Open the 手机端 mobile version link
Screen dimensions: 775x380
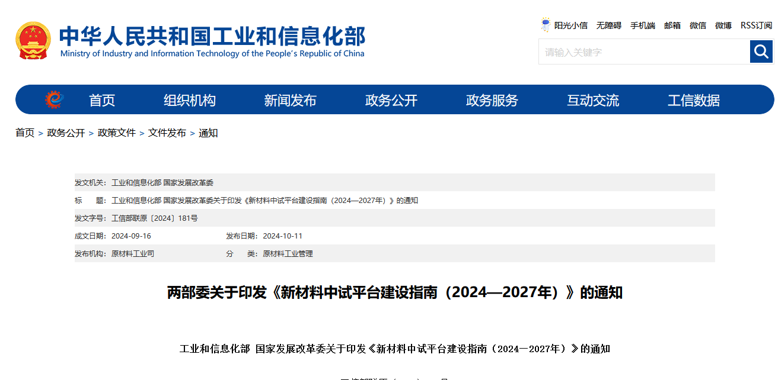[x=642, y=25]
